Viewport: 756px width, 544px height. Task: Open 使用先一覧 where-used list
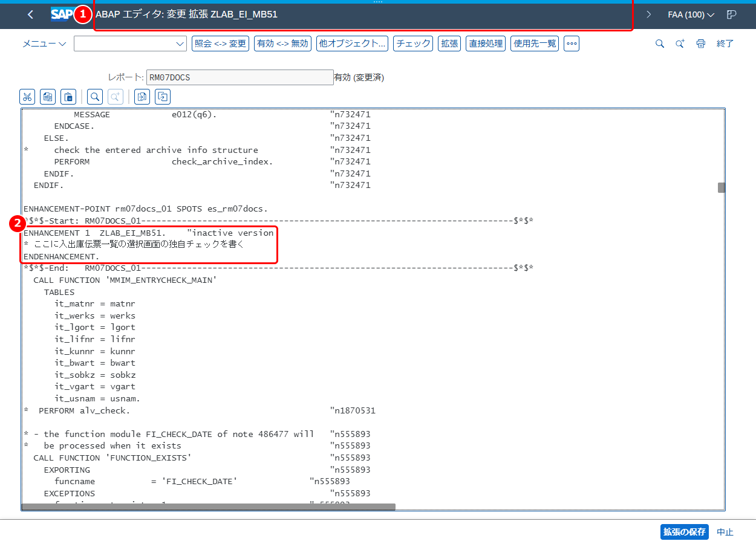535,44
